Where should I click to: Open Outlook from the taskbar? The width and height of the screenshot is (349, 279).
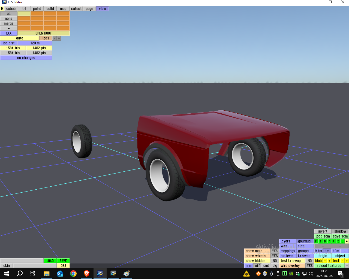point(60,274)
